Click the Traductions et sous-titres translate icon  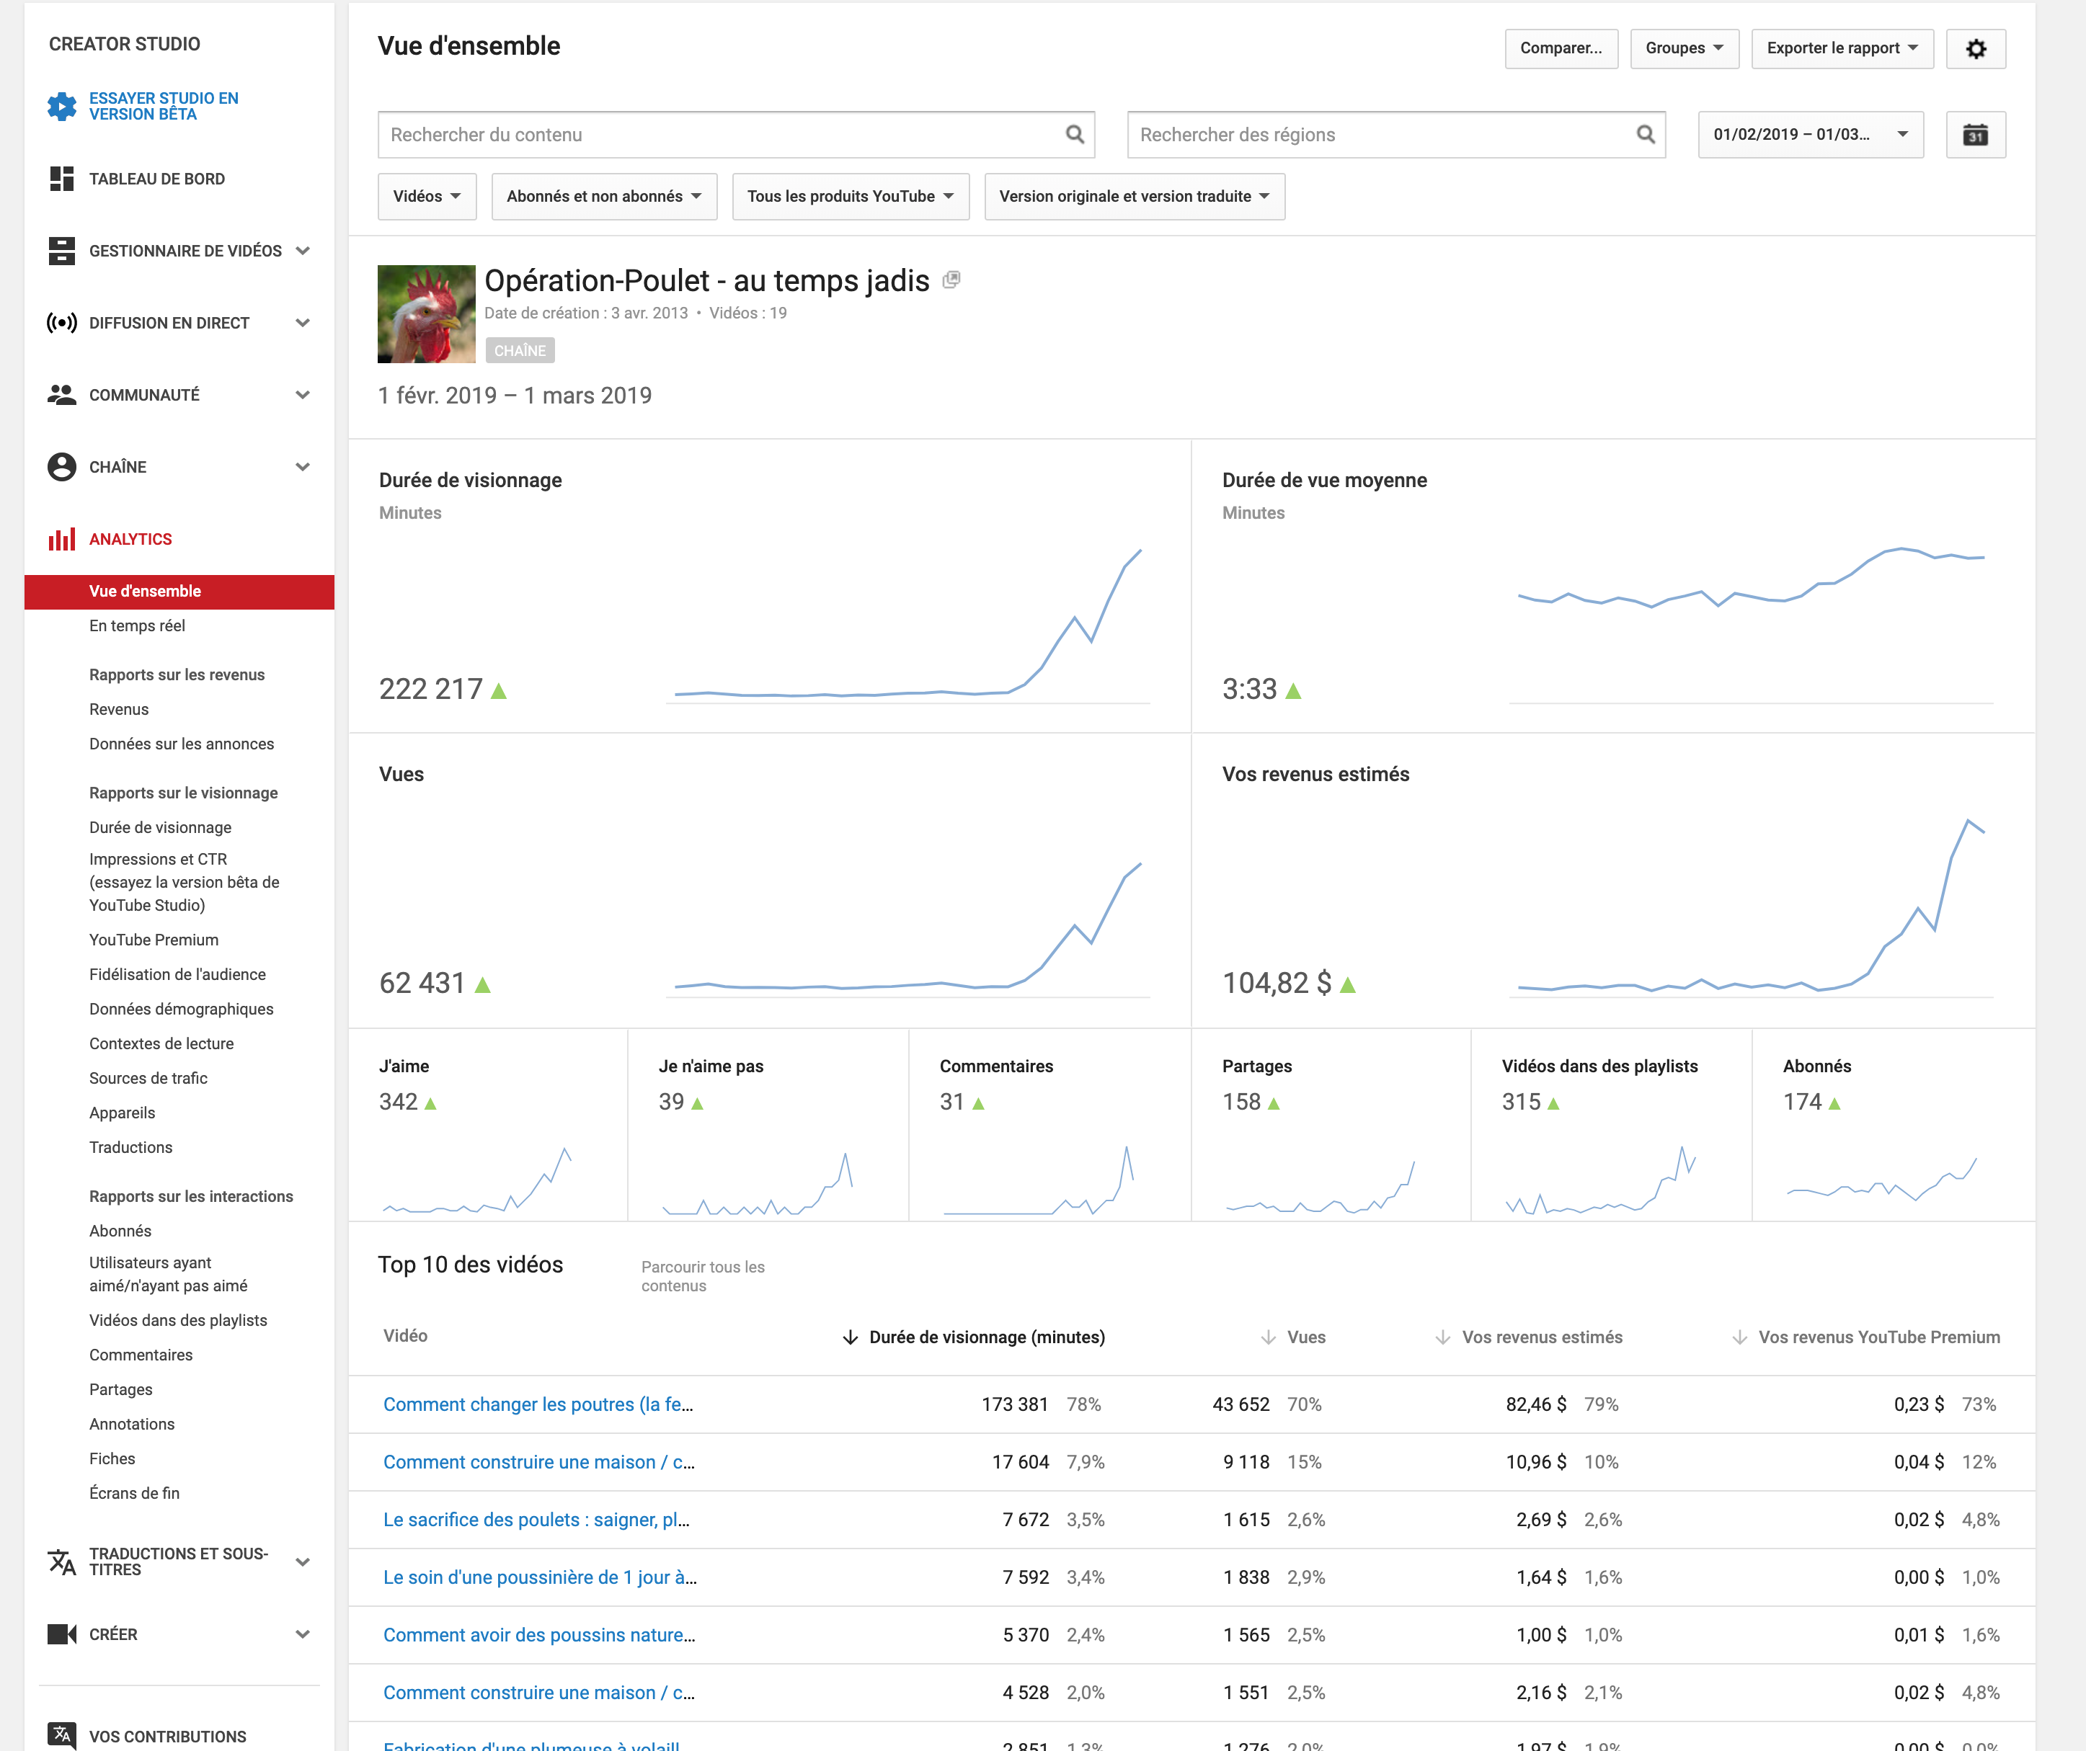click(61, 1561)
